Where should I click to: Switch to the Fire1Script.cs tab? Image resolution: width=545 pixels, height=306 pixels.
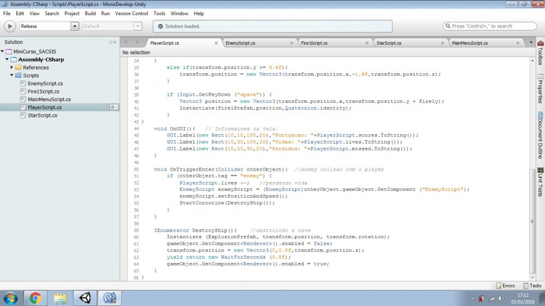(x=314, y=42)
